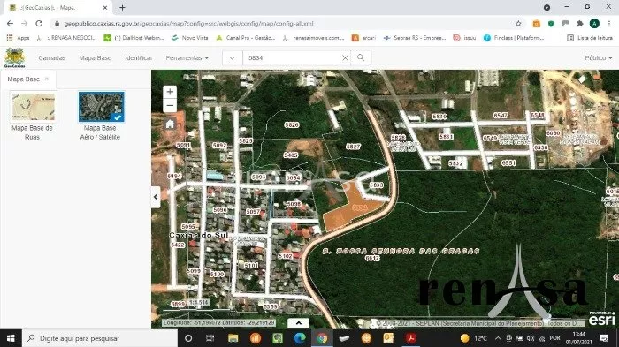Screen dimensions: 619x347
Task: Expand the bottom panel with the up chevron
Action: tap(299, 323)
